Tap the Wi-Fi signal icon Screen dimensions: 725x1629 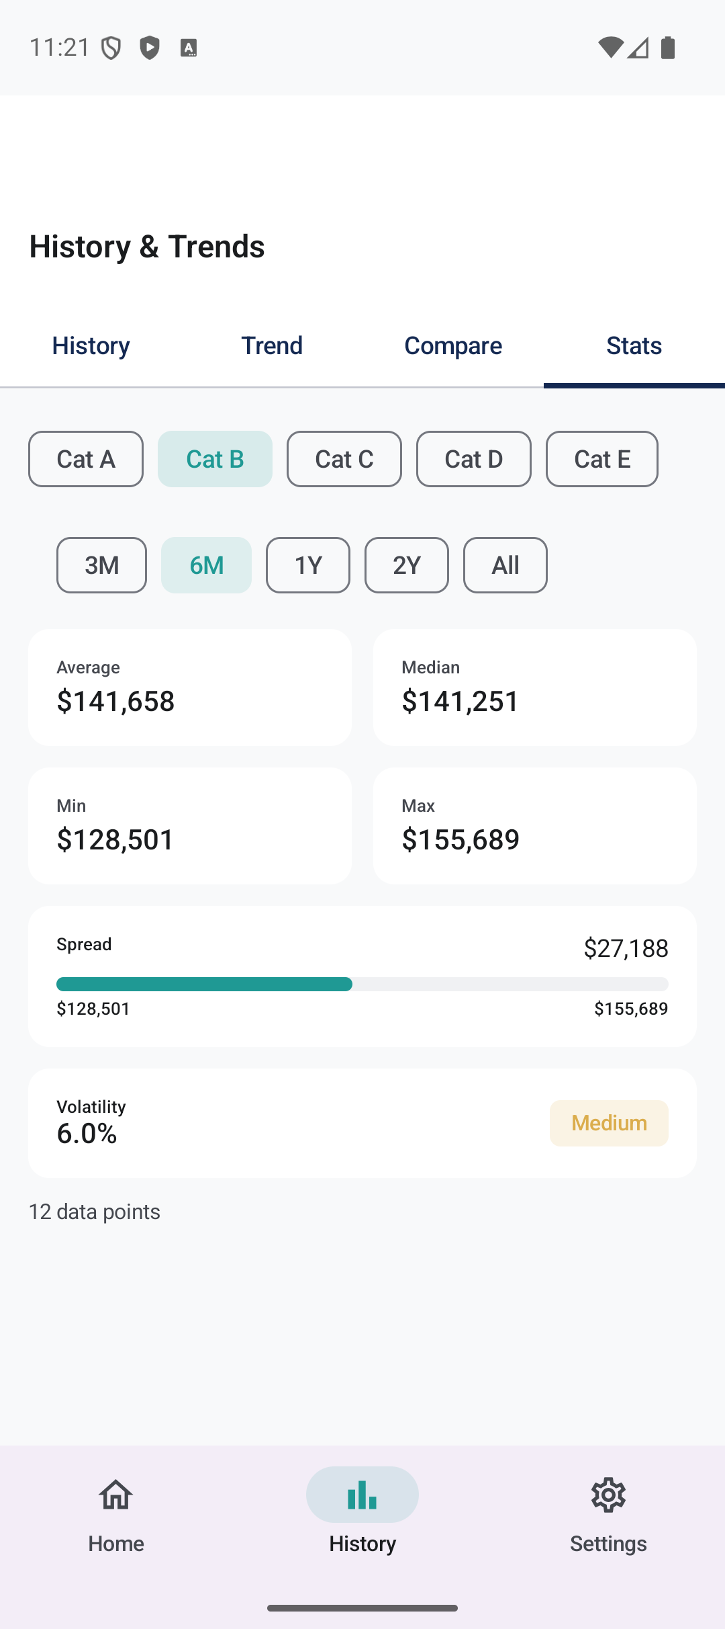pos(610,48)
